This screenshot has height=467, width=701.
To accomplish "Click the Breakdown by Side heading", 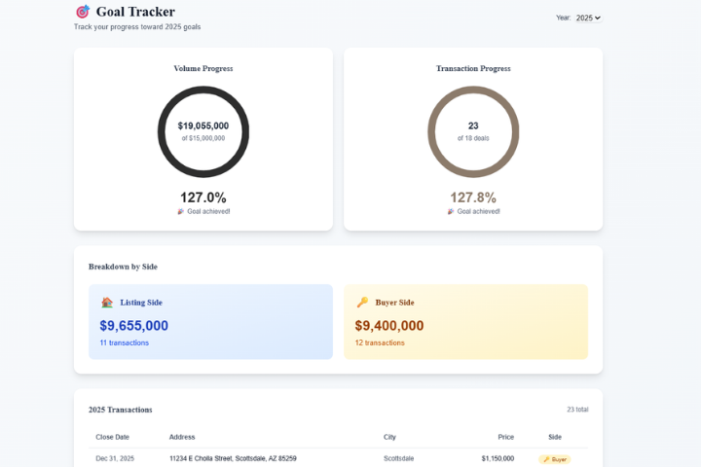I will point(123,267).
